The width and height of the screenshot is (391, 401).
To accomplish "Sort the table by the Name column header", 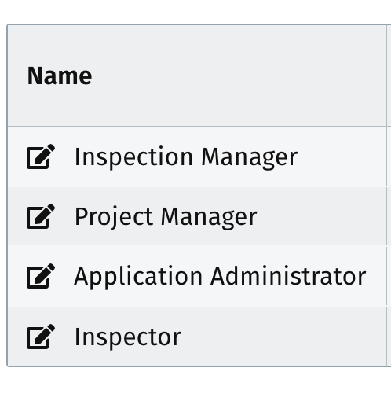I will pyautogui.click(x=60, y=76).
